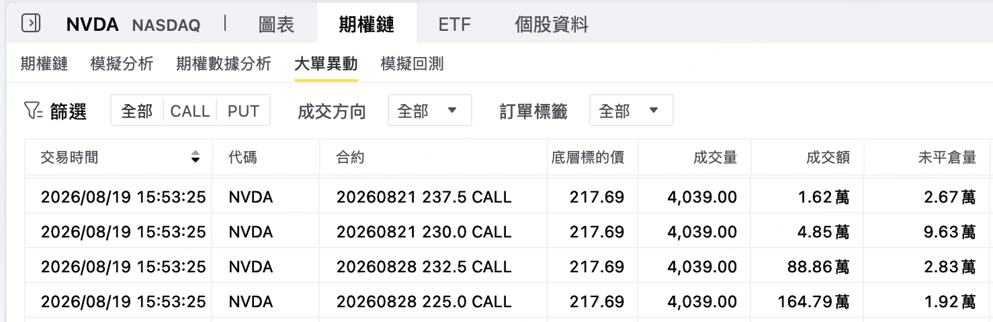This screenshot has height=322, width=993.
Task: Go to the 模擬分析 sub-tab
Action: (x=122, y=64)
